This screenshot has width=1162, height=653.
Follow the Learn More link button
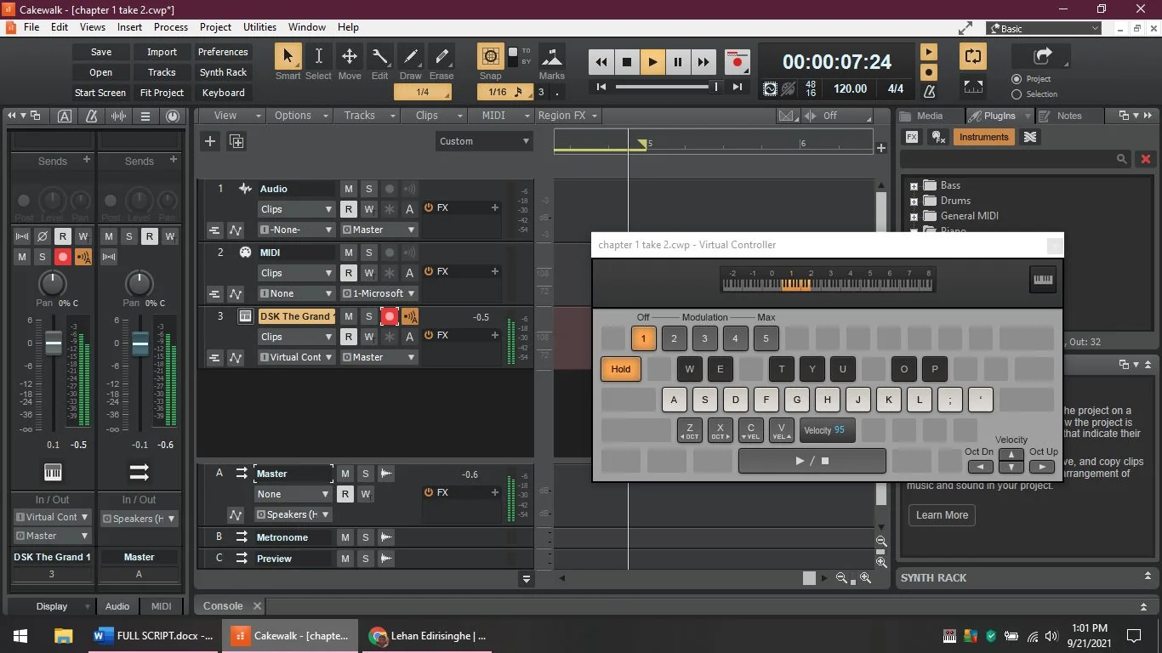942,514
